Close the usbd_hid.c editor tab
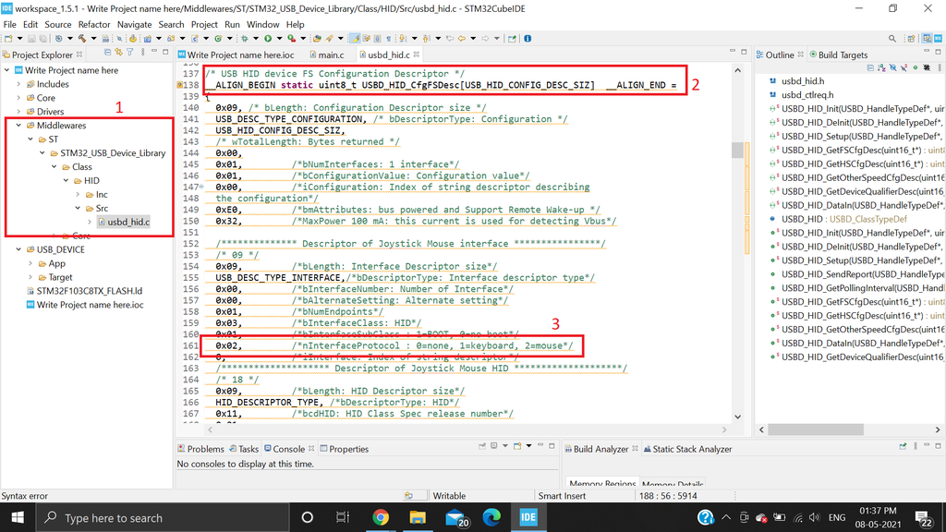 pyautogui.click(x=417, y=54)
